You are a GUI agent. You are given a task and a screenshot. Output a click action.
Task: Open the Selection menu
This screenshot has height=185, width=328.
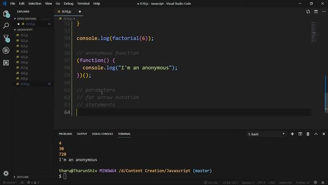(35, 4)
